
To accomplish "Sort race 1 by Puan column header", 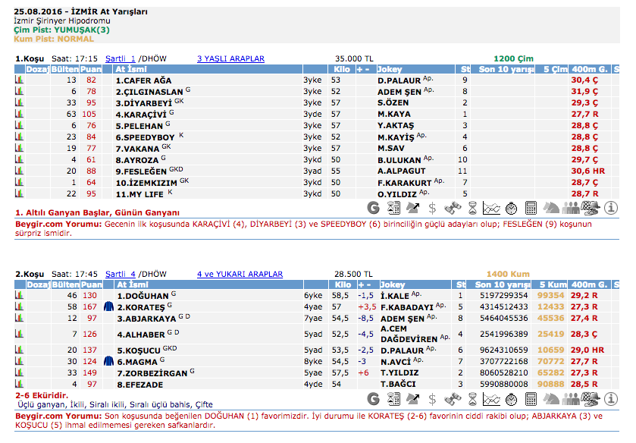I will pyautogui.click(x=92, y=69).
